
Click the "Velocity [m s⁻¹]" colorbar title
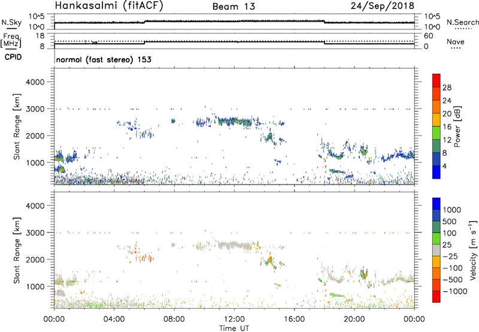coord(473,250)
